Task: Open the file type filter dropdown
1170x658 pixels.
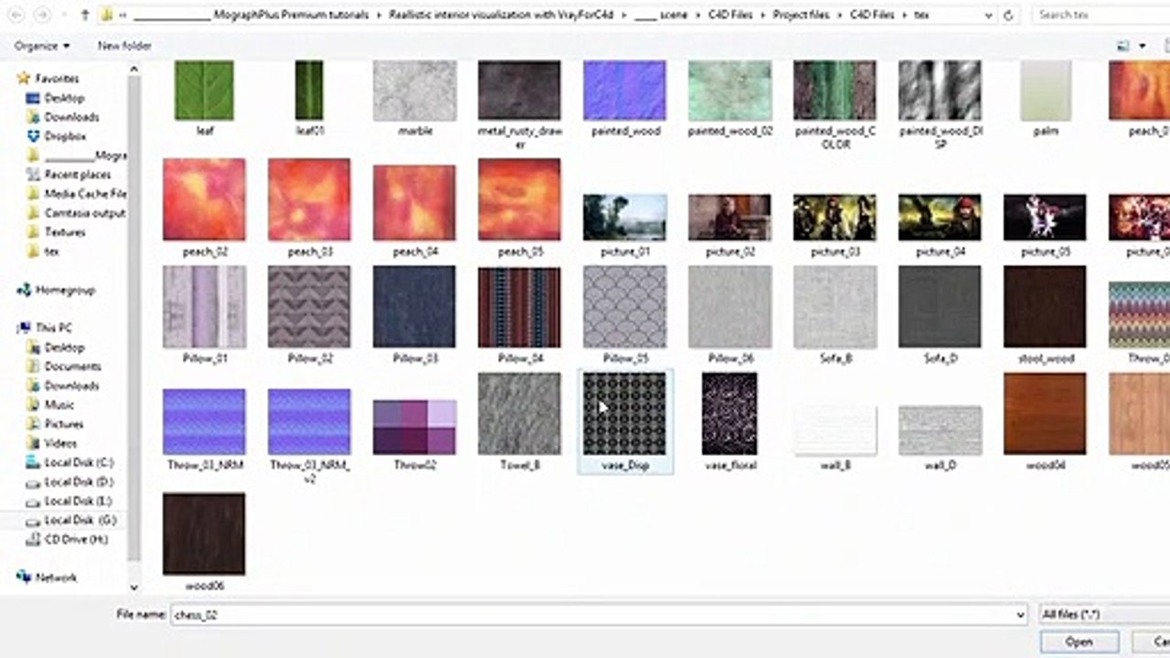Action: (1104, 615)
